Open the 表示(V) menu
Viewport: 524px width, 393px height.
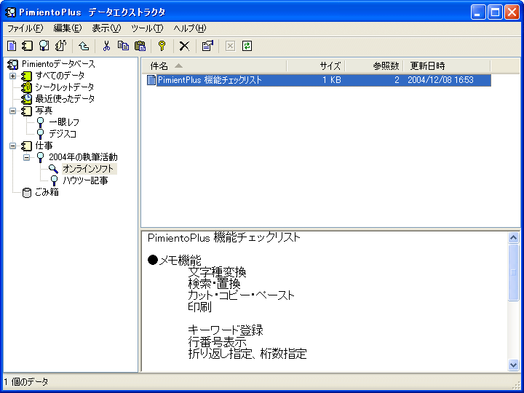click(106, 28)
